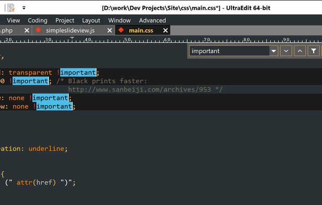This screenshot has height=205, width=322.
Task: Find the next match with the down chevron
Action: tap(286, 51)
